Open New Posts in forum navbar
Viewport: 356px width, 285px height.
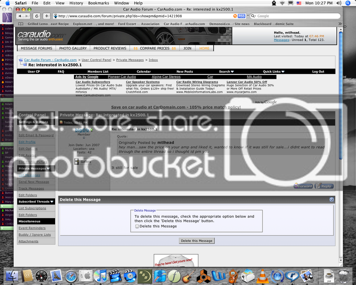point(185,71)
